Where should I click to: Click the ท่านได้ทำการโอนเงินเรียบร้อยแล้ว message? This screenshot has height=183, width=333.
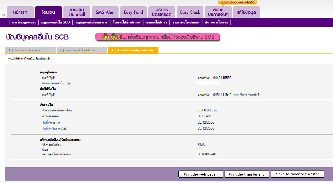pos(29,59)
